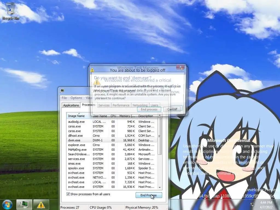The image size is (280, 210).
Task: Close the dwm.exe confirmation dialog
Action: pyautogui.click(x=180, y=67)
